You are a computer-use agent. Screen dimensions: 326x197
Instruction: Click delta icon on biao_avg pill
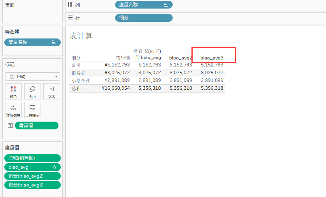54,167
